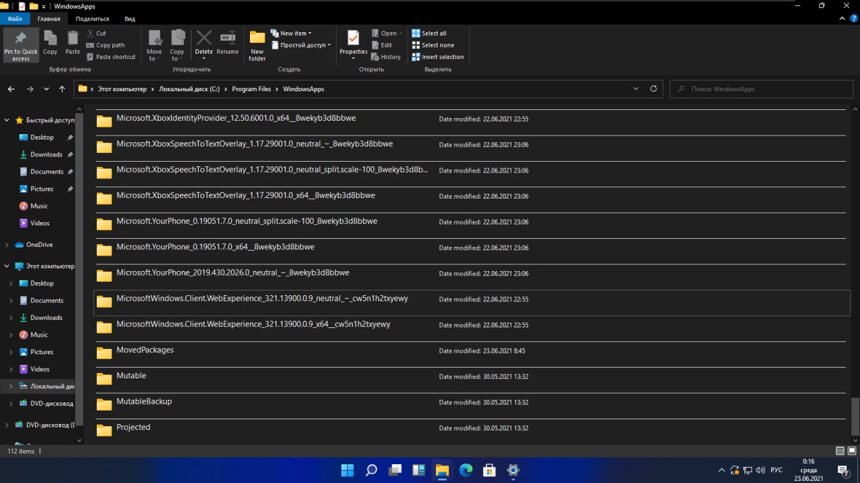Go forward with the forward arrow
860x483 pixels.
30,89
